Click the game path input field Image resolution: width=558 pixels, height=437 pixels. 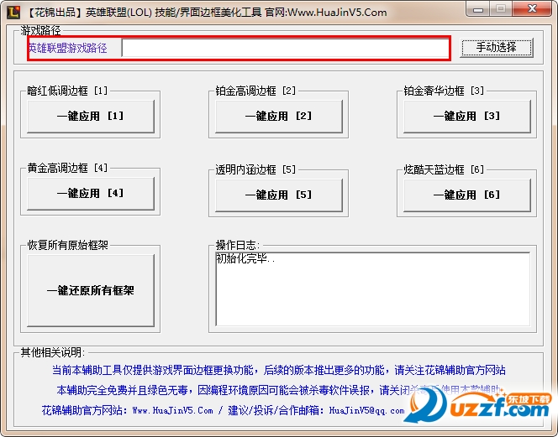pos(285,48)
